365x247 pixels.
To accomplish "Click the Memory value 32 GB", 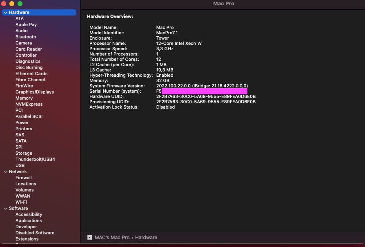I will [163, 80].
